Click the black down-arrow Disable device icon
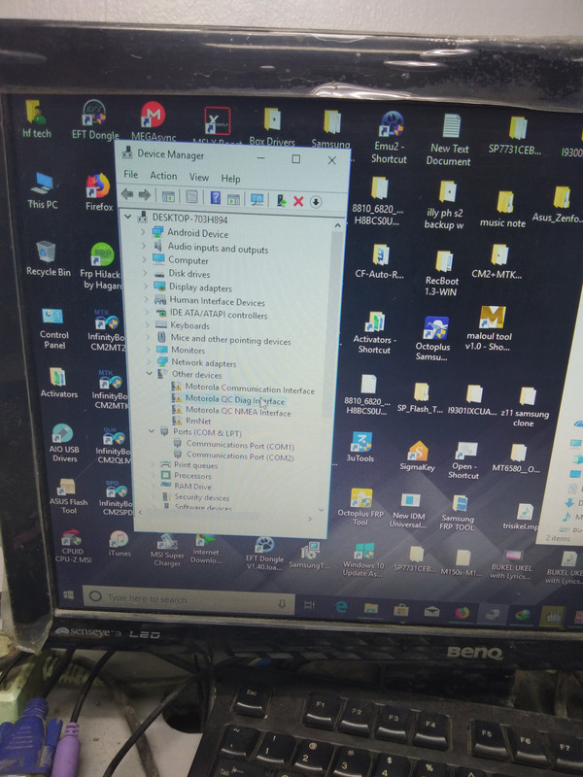This screenshot has height=777, width=583. 316,202
